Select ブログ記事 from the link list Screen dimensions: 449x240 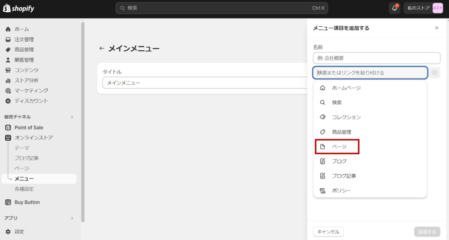tap(370, 176)
